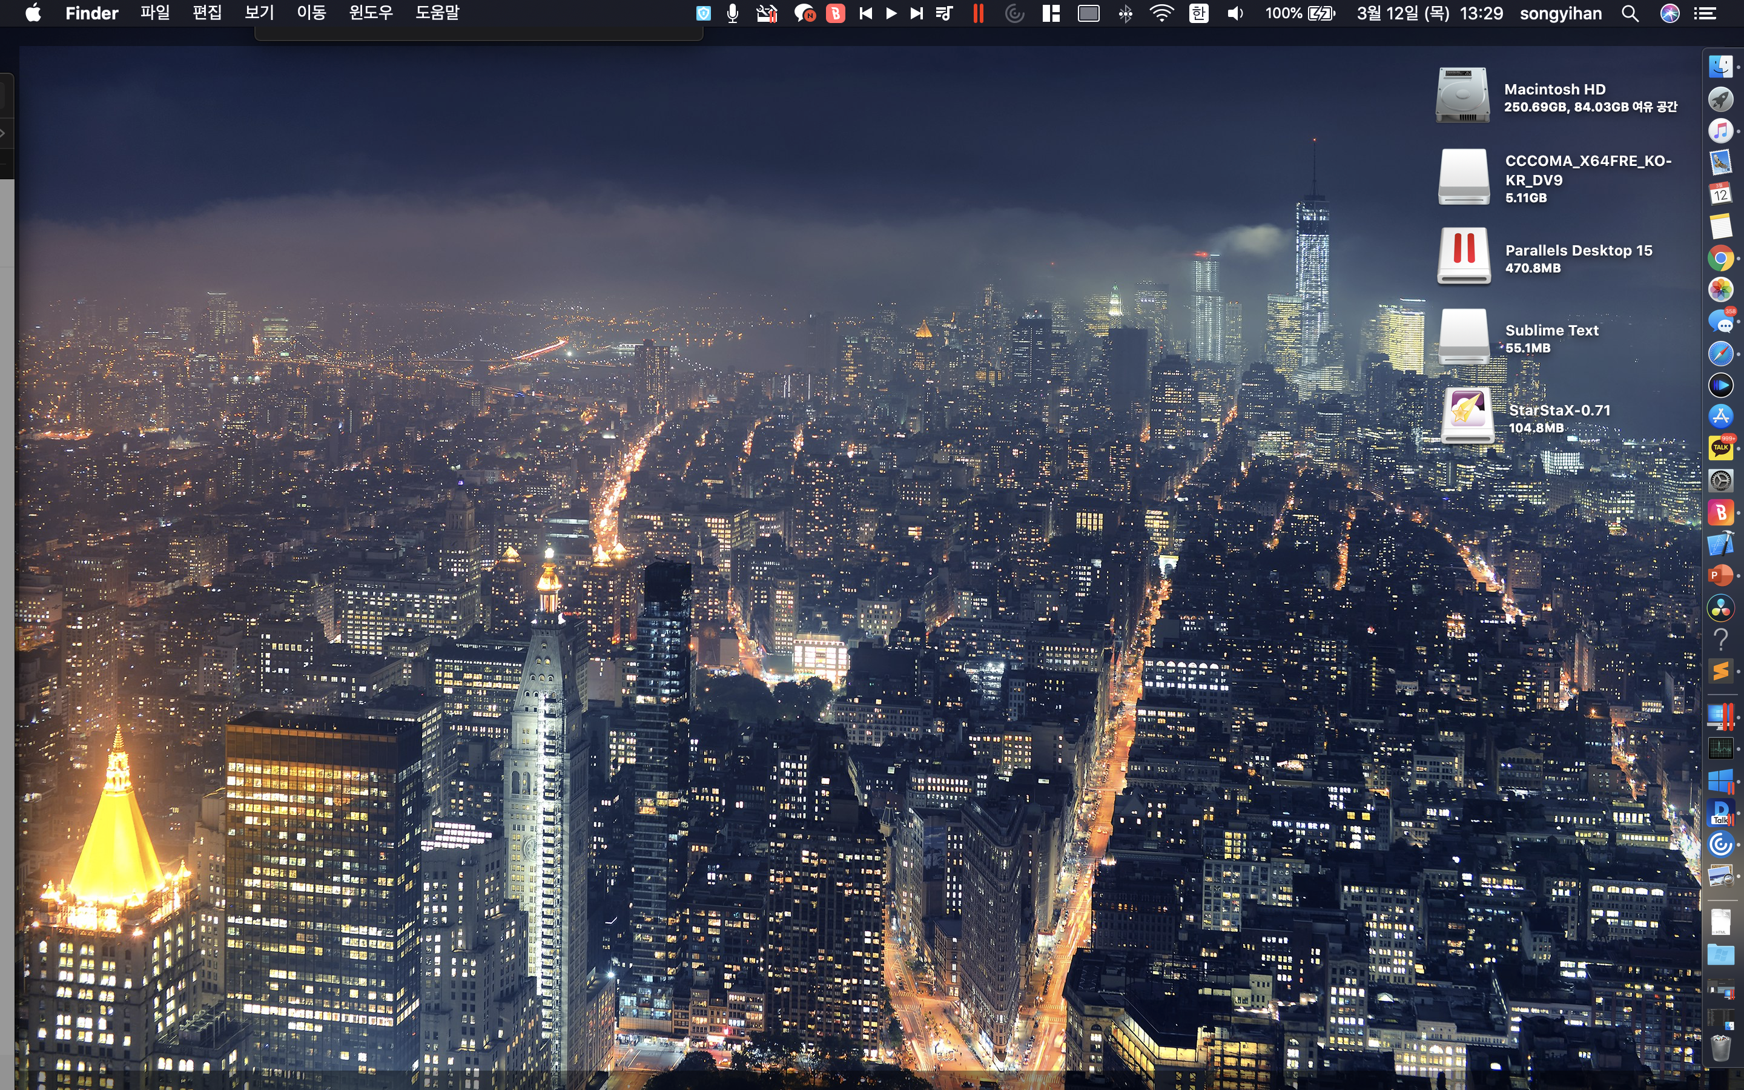Open the 파일 menu
This screenshot has height=1090, width=1744.
[x=155, y=13]
